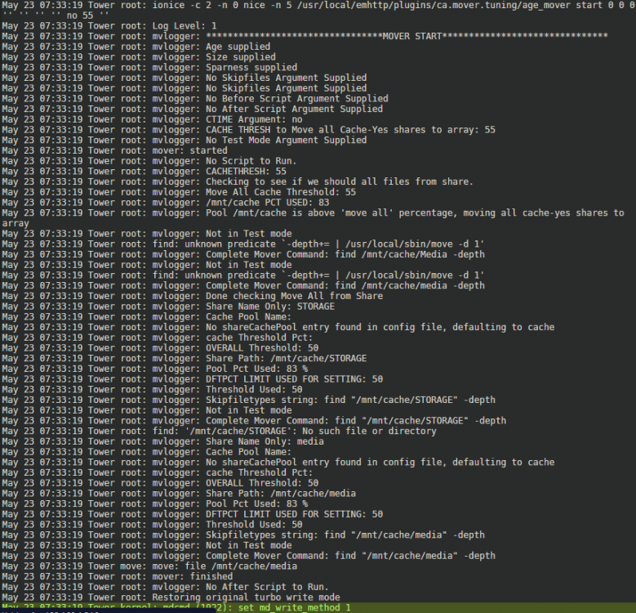Select the 'Size supplied' log entry
Viewport: 636px width, 613px height.
(139, 57)
